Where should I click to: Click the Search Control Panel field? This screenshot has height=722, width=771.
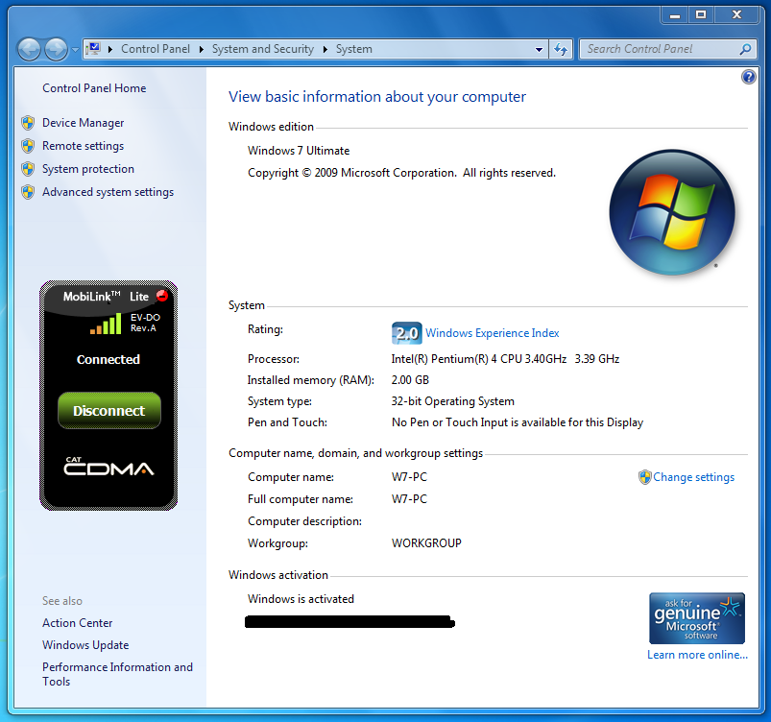point(667,49)
